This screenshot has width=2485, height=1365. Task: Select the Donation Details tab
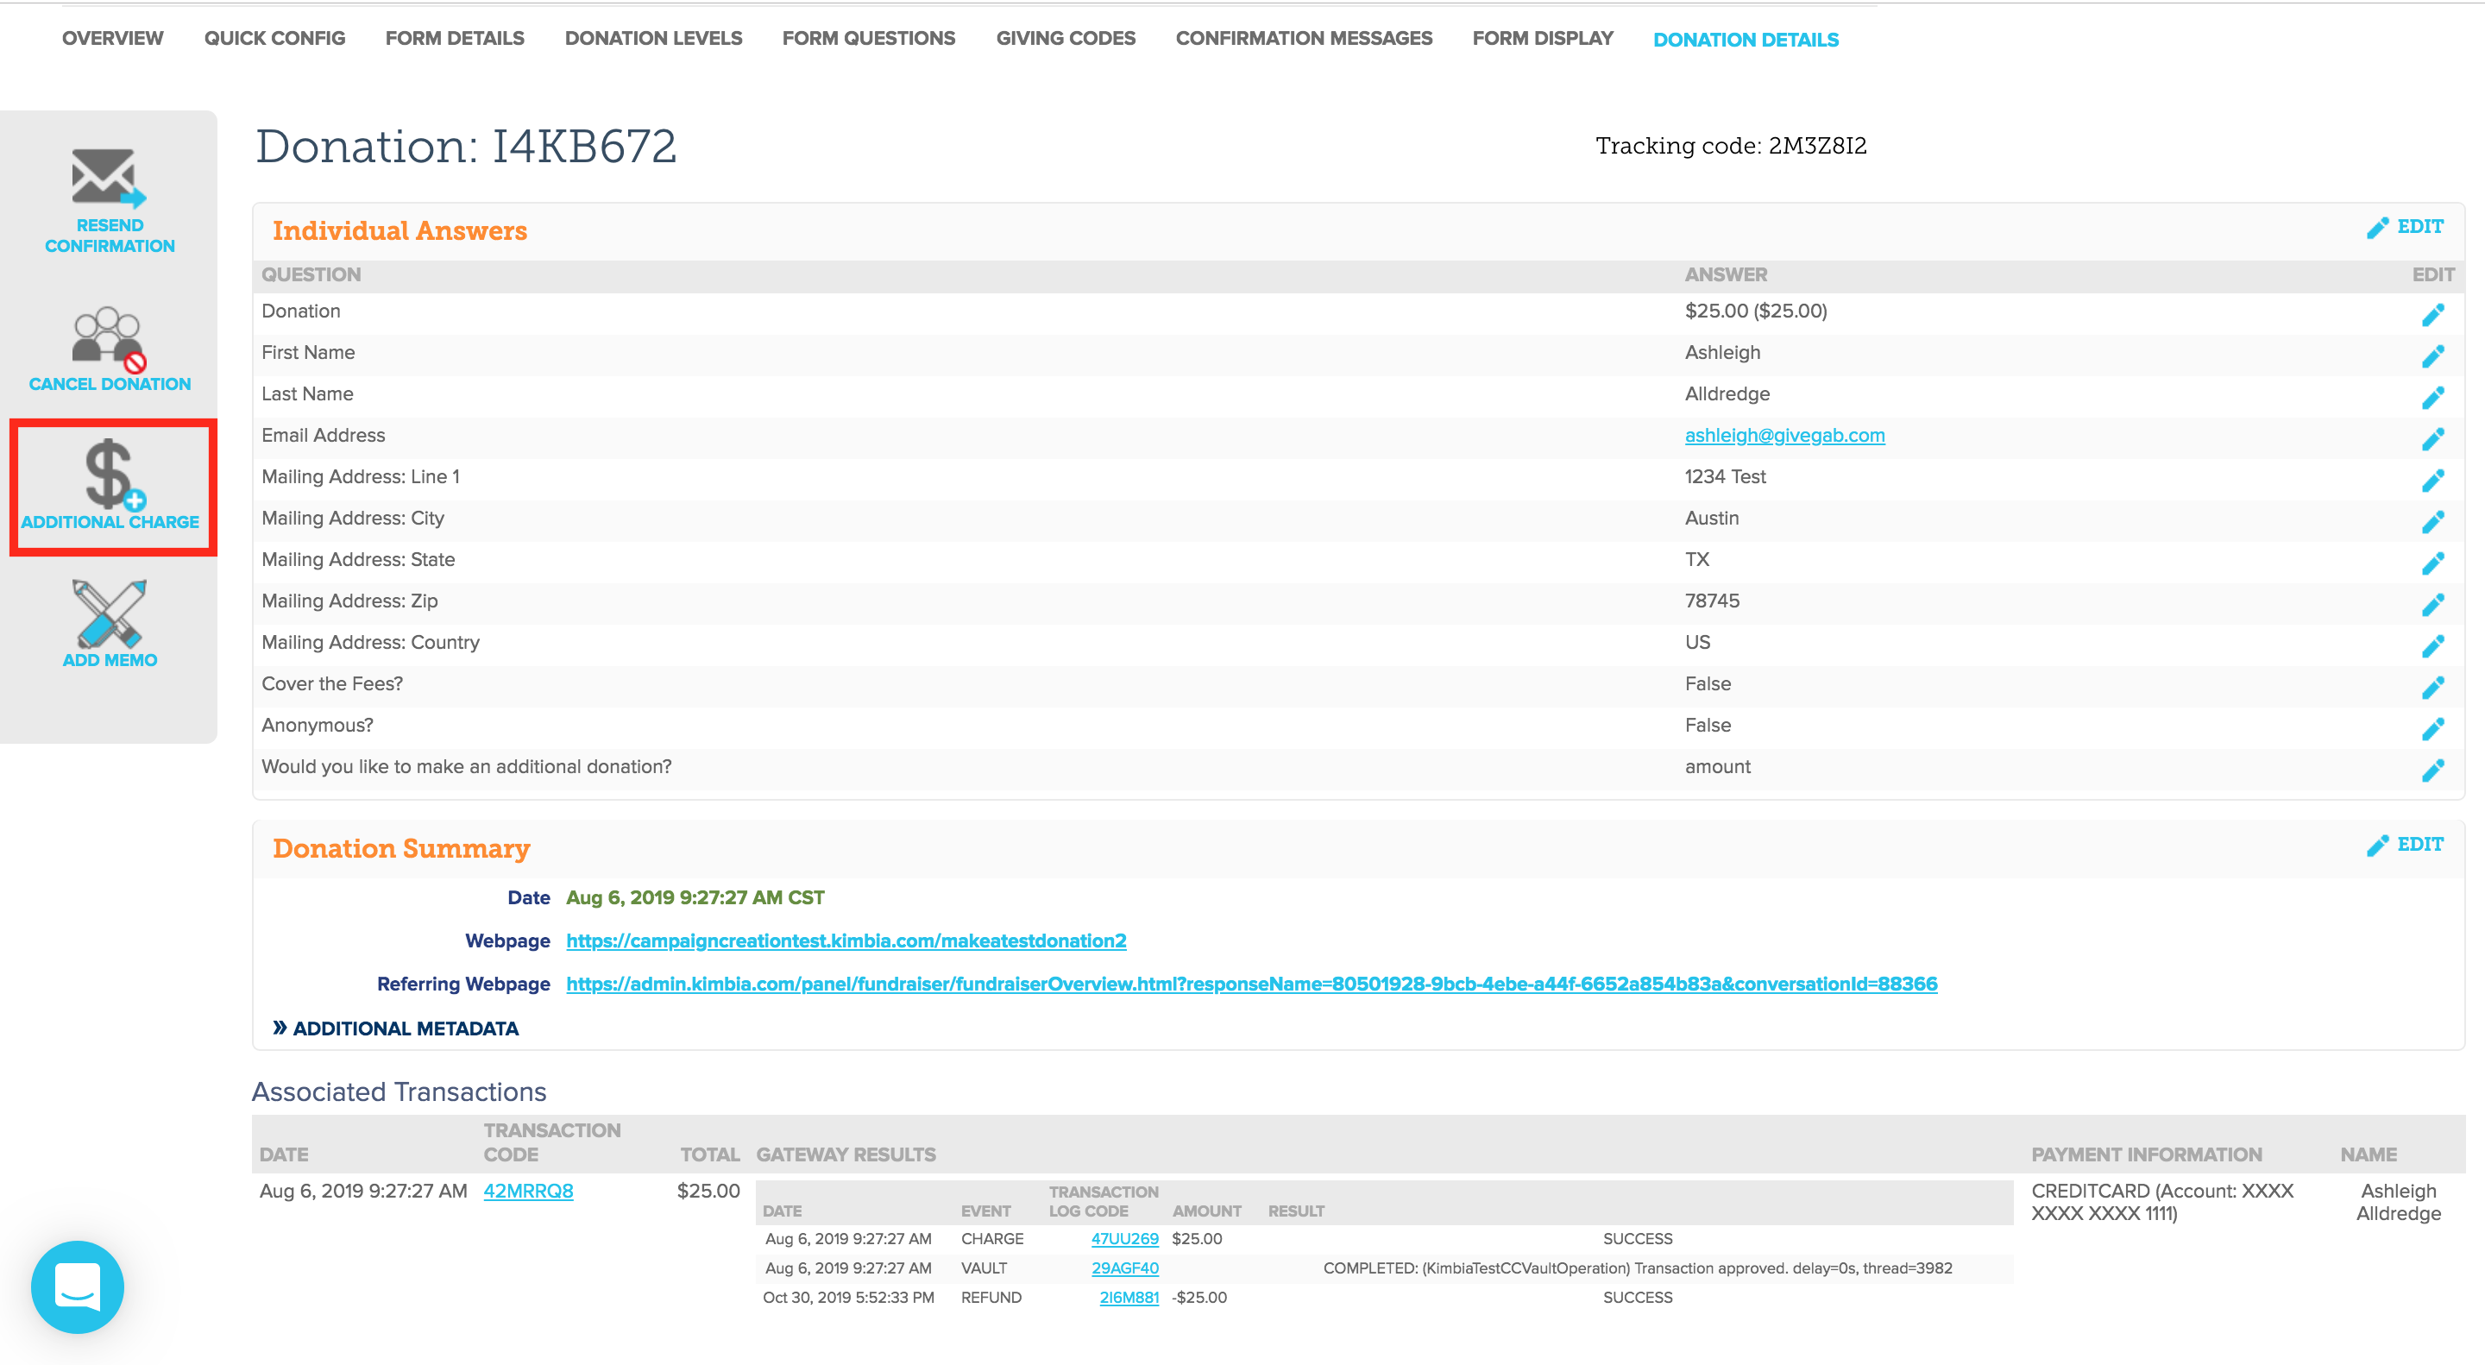click(1746, 40)
